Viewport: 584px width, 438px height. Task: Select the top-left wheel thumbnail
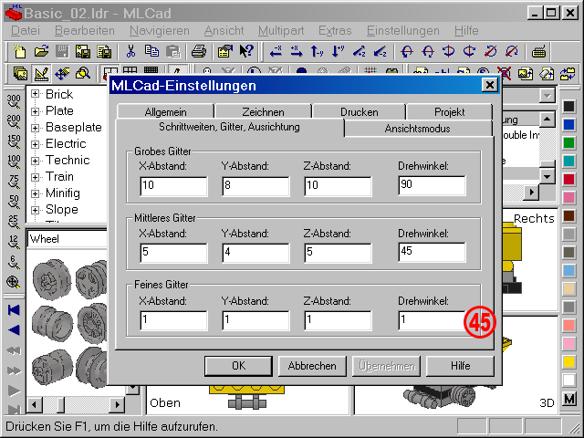(x=51, y=279)
